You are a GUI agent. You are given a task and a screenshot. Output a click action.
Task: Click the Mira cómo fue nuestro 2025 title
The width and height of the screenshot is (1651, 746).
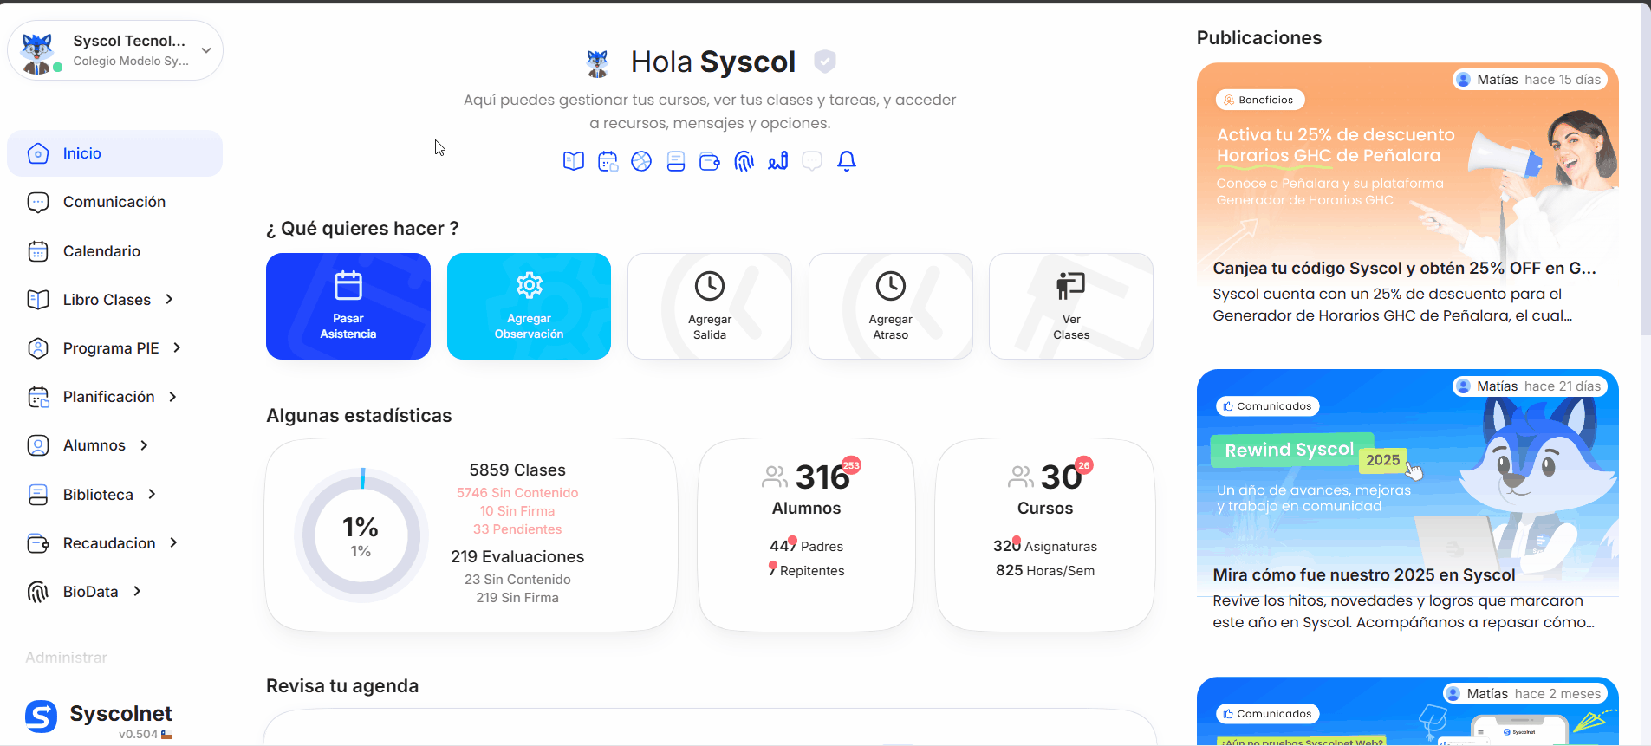pos(1364,575)
